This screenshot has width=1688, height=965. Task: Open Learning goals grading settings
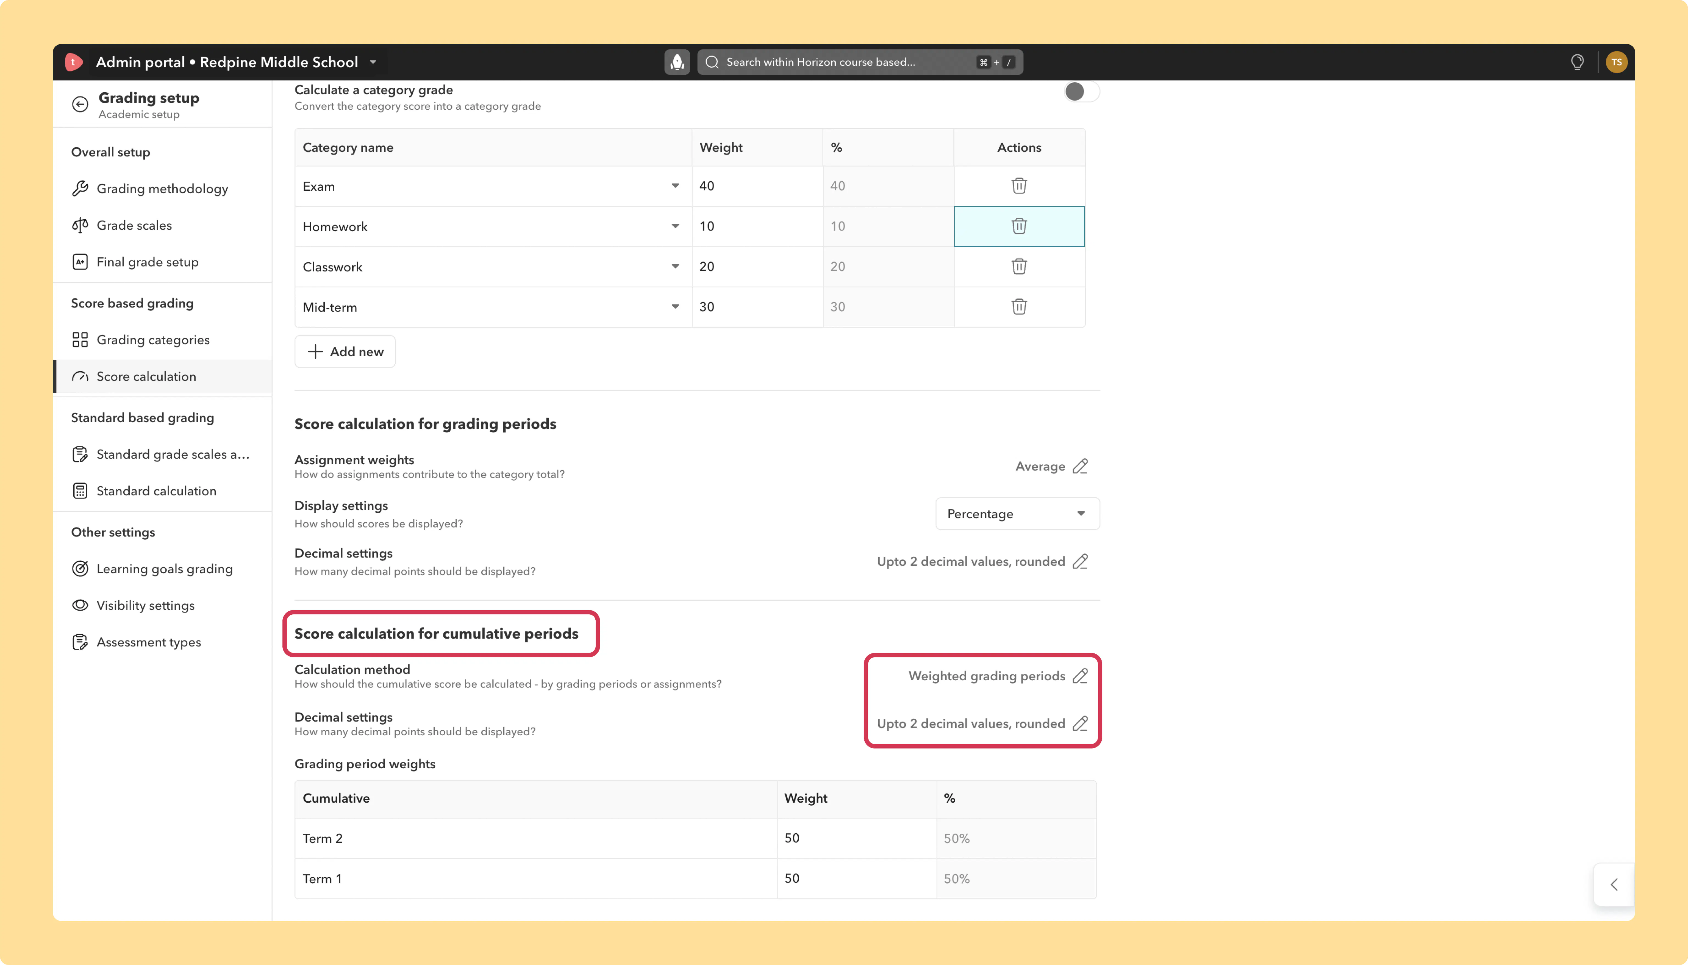(x=162, y=569)
